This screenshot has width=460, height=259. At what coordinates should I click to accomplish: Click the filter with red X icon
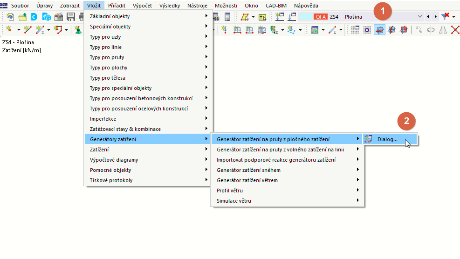tap(446, 17)
